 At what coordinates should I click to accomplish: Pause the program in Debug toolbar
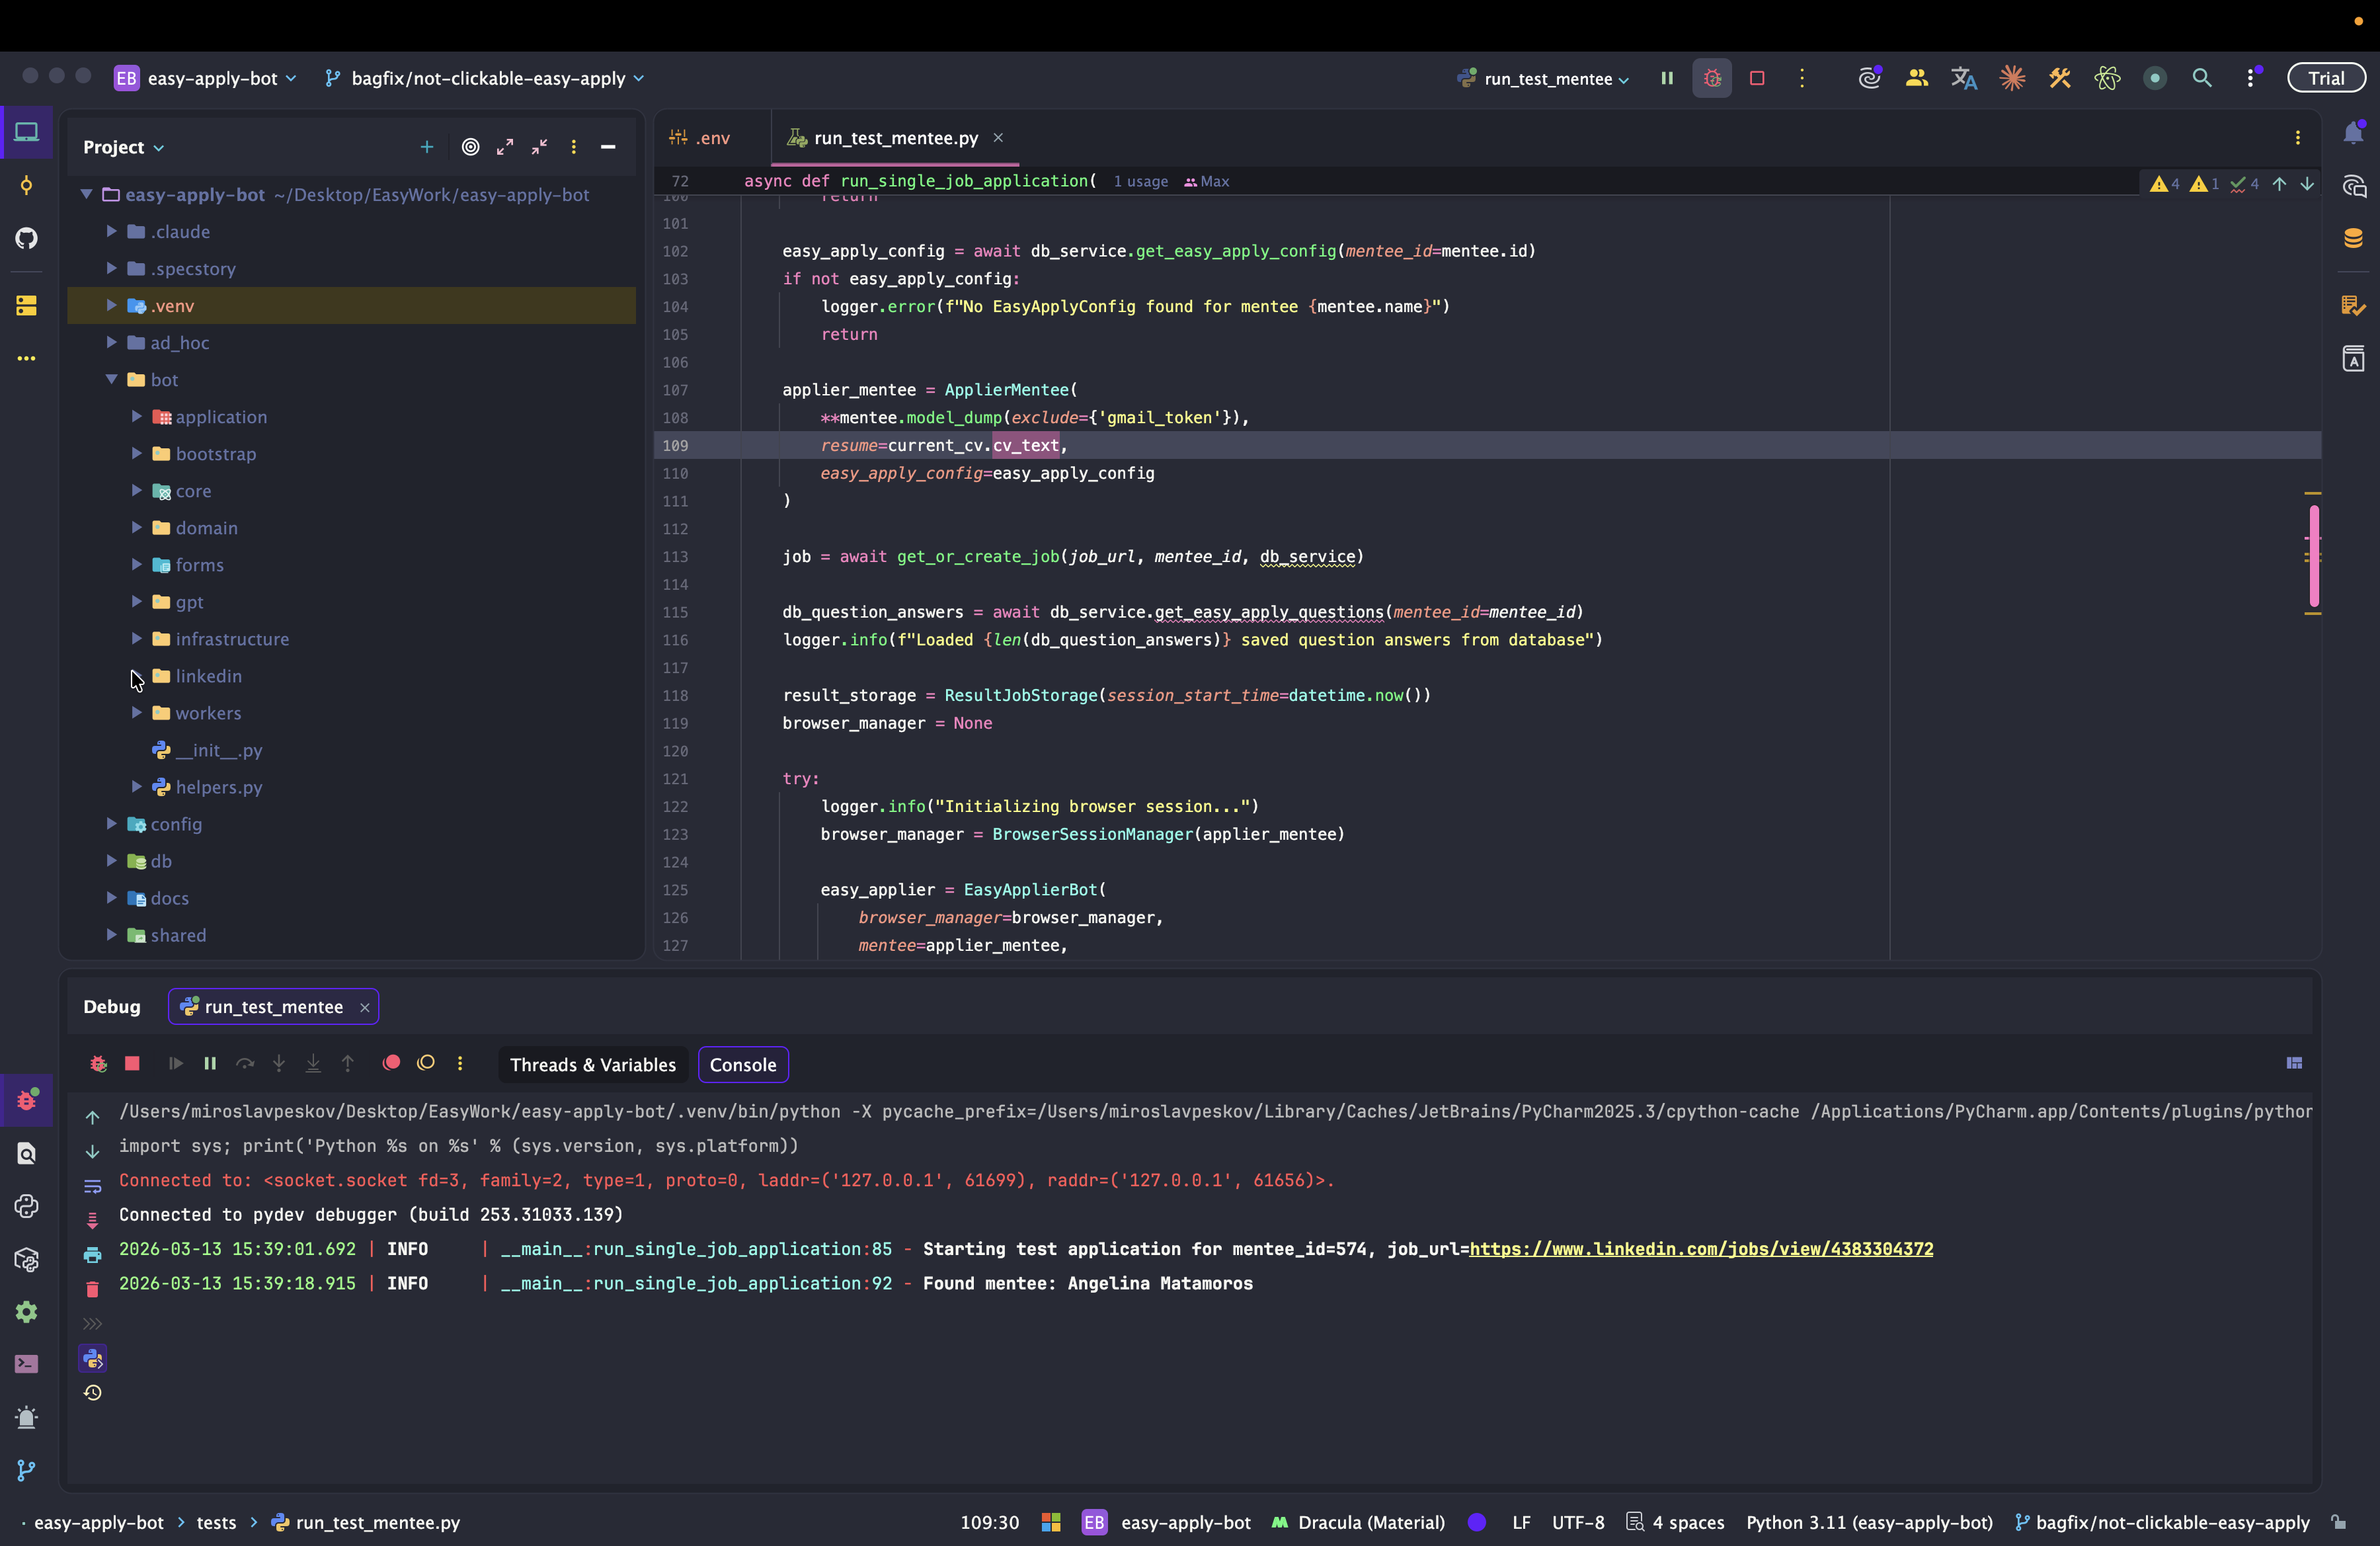pos(210,1064)
